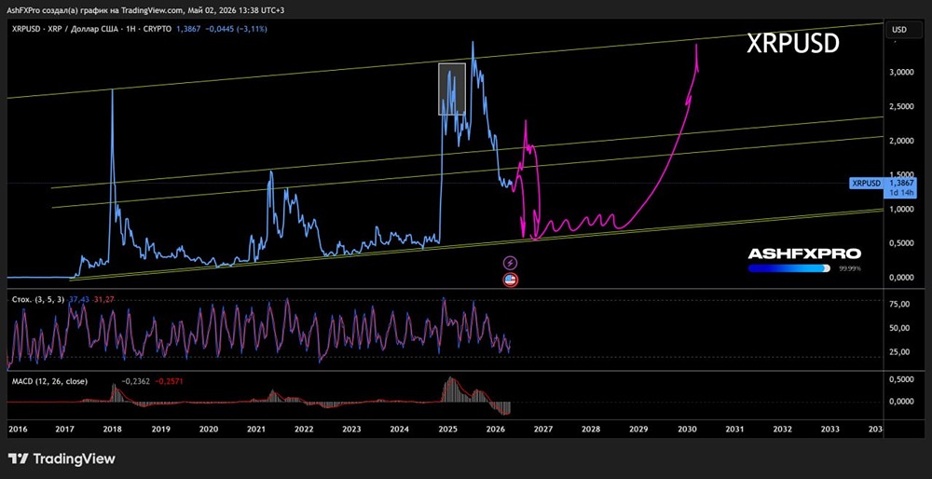
Task: Click the 25,00 stochastic axis label
Action: pyautogui.click(x=900, y=352)
